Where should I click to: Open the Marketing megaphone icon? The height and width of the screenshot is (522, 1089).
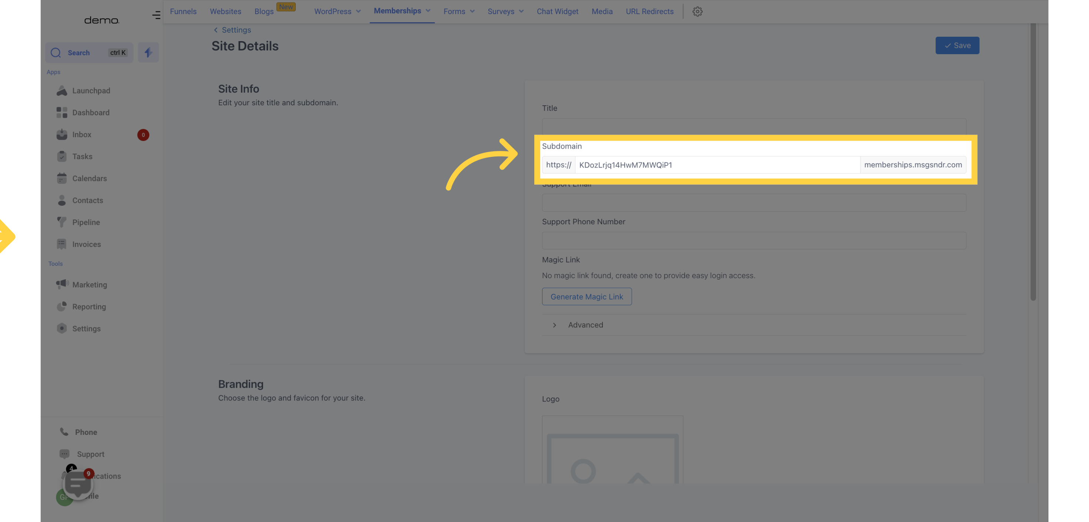click(x=62, y=284)
